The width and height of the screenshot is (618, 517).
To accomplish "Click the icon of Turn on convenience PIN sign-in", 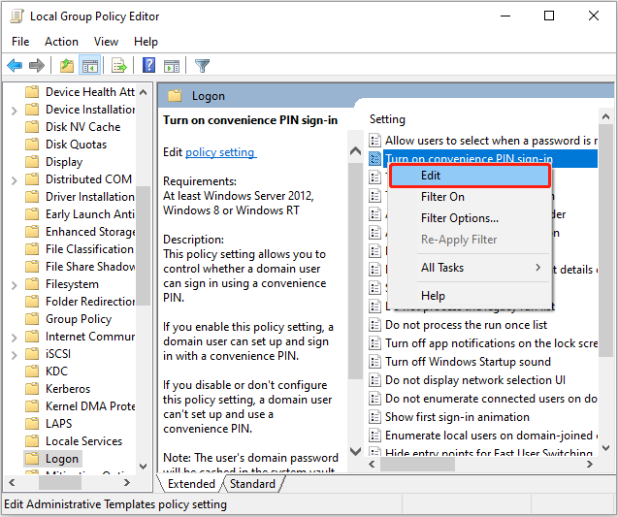I will (x=374, y=158).
